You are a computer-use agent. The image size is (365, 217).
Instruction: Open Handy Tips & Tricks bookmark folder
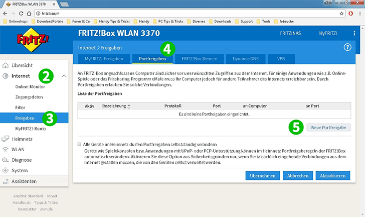(112, 22)
